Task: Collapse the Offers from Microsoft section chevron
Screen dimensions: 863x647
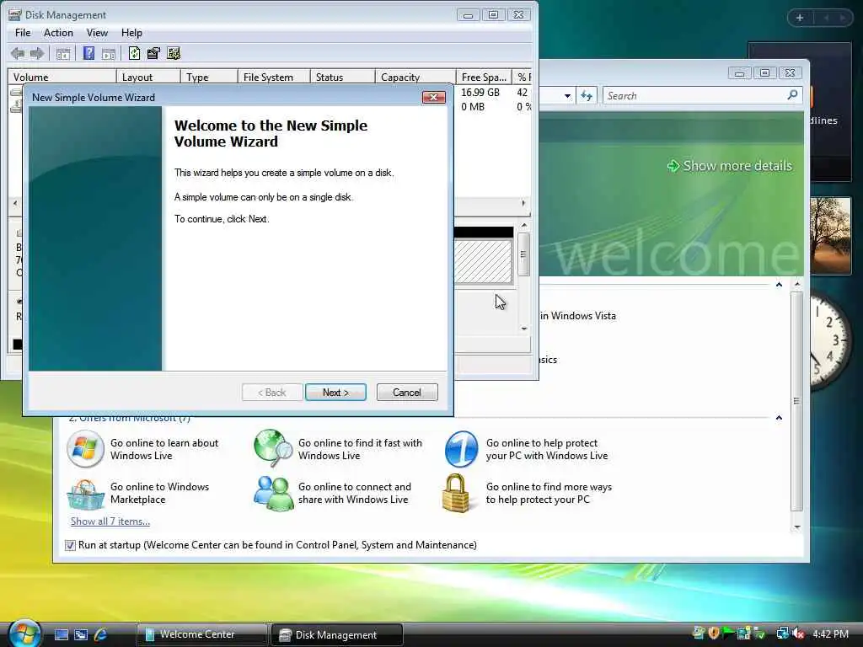Action: pyautogui.click(x=779, y=418)
